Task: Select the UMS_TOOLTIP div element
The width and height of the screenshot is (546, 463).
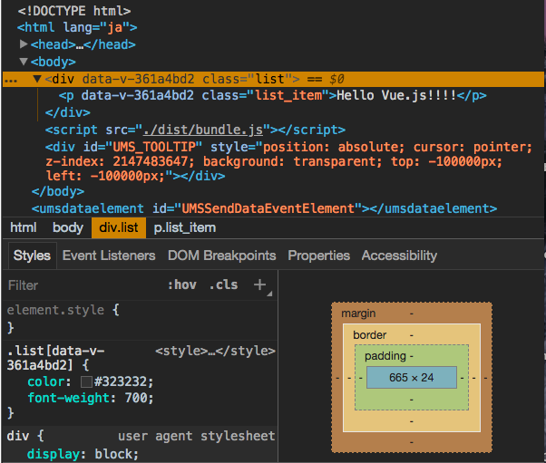Action: point(288,161)
